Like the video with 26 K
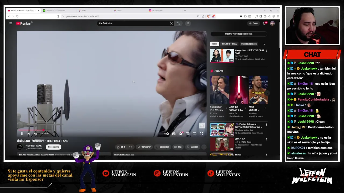The height and width of the screenshot is (193, 344). coord(121,147)
